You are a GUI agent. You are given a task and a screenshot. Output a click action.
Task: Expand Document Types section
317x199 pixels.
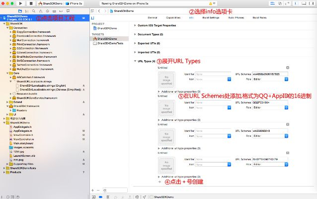134,35
